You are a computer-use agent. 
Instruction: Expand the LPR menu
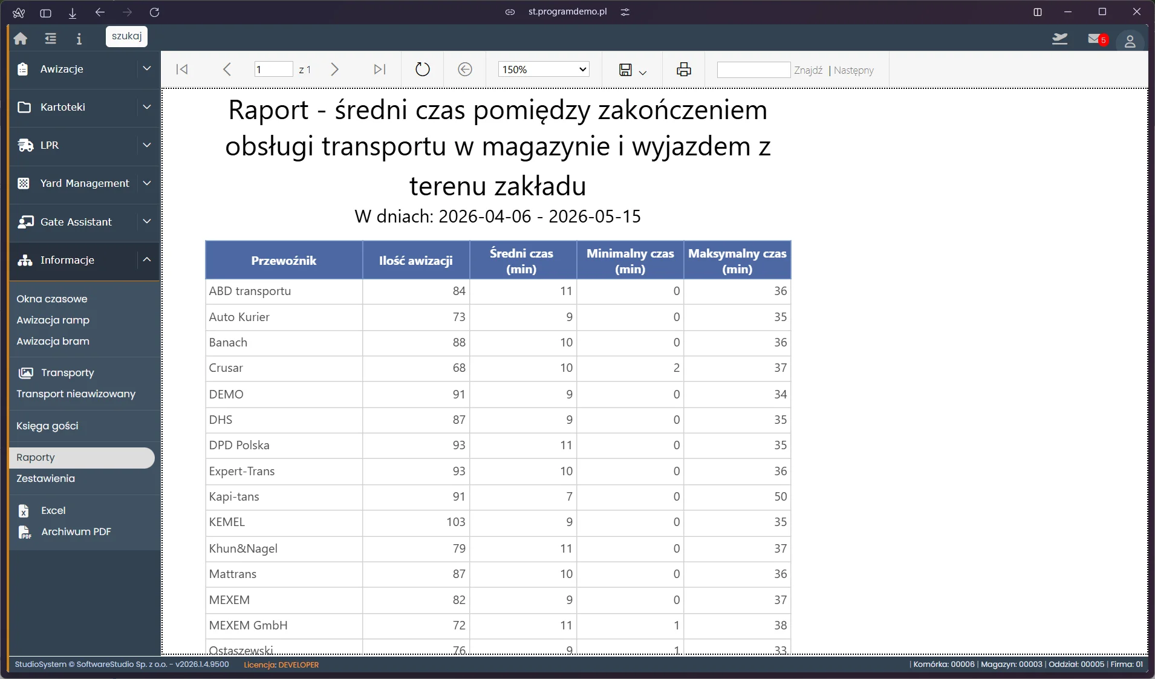147,145
